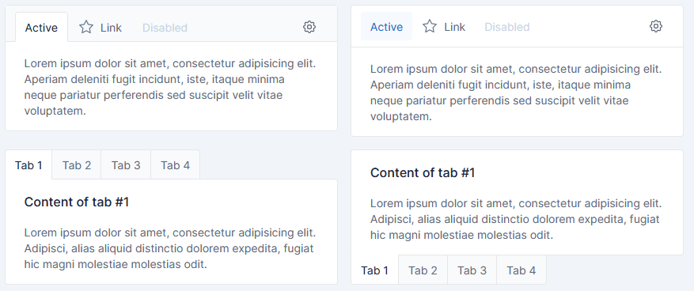
Task: Click the Disabled tab in top-left card
Action: 165,28
